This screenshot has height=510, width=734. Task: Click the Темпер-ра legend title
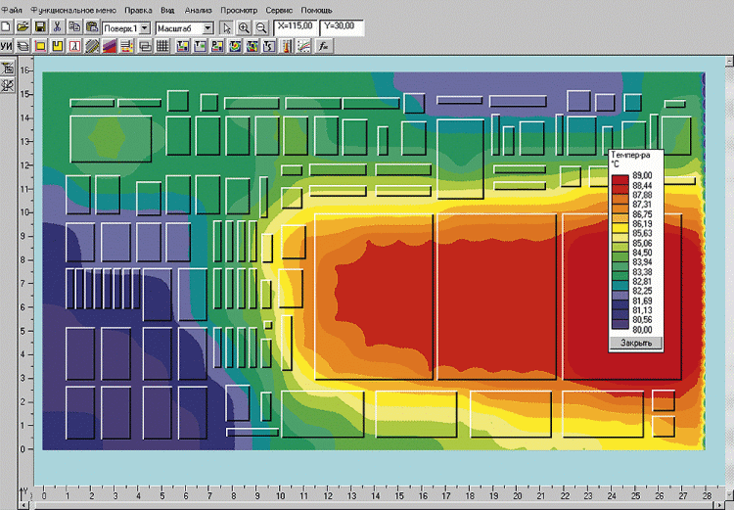click(630, 155)
